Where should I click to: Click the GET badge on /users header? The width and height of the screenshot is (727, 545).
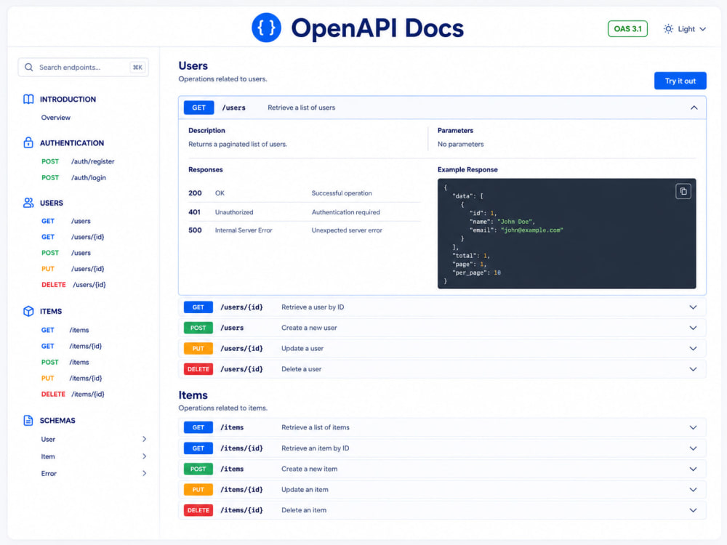[199, 108]
